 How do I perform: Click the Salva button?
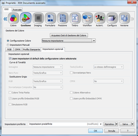pos(125,124)
